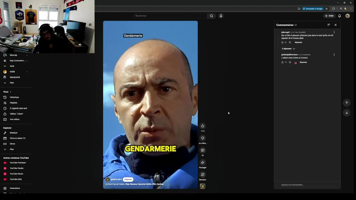Click the red heart on AbdeljalilHecham's comment
This screenshot has width=356, height=200.
pyautogui.click(x=296, y=63)
